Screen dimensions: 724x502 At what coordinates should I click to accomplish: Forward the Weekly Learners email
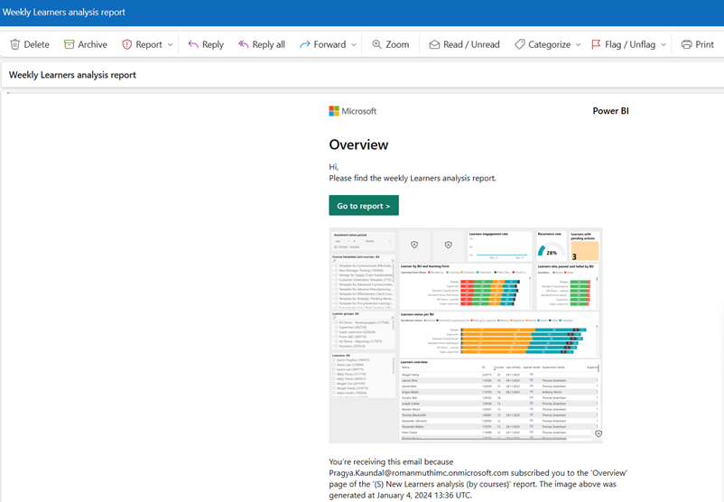[322, 44]
